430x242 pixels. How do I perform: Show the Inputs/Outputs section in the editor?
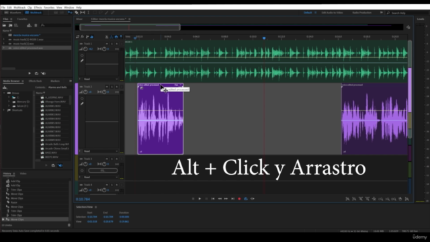coord(78,37)
